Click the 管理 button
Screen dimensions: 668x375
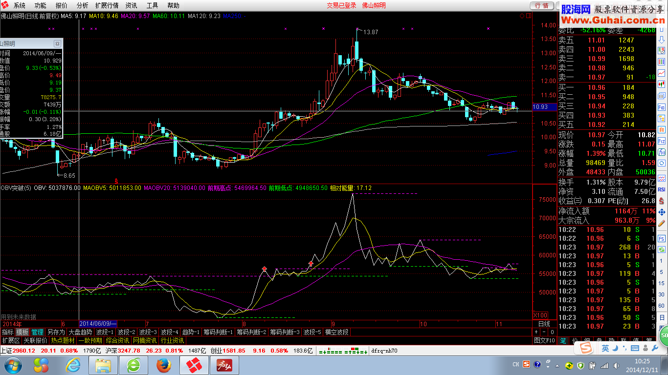(x=38, y=332)
